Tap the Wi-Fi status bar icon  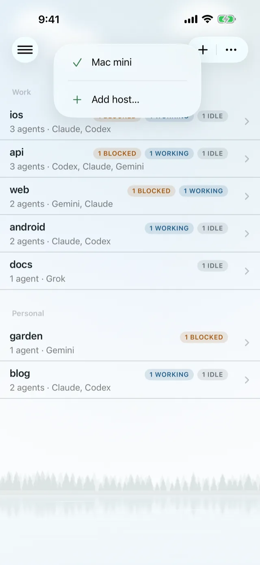(208, 19)
